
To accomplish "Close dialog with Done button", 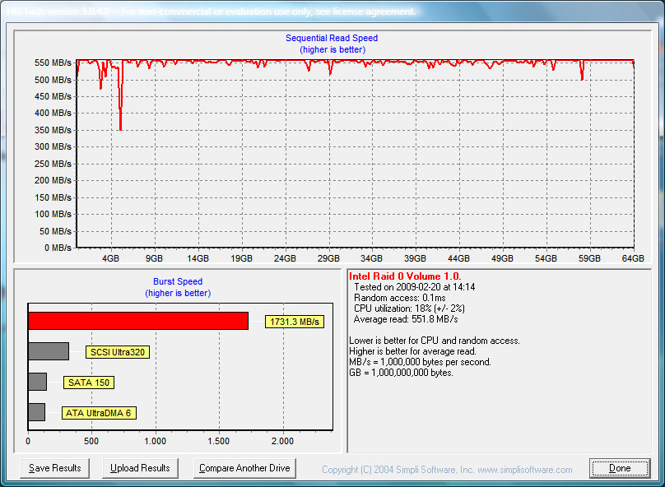I will [620, 468].
